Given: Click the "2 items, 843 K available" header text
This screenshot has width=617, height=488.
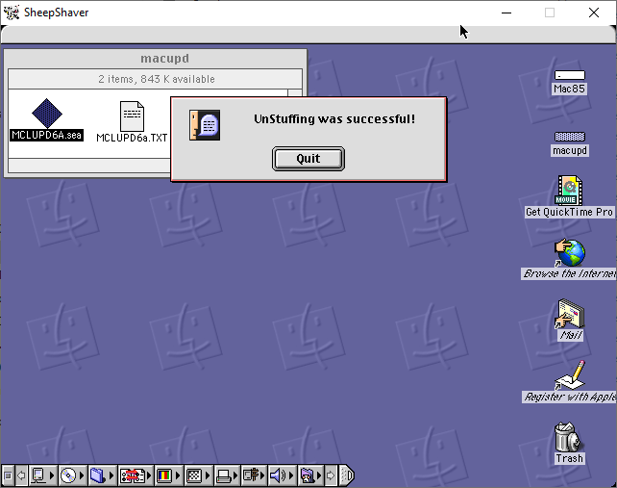Looking at the screenshot, I should 157,79.
